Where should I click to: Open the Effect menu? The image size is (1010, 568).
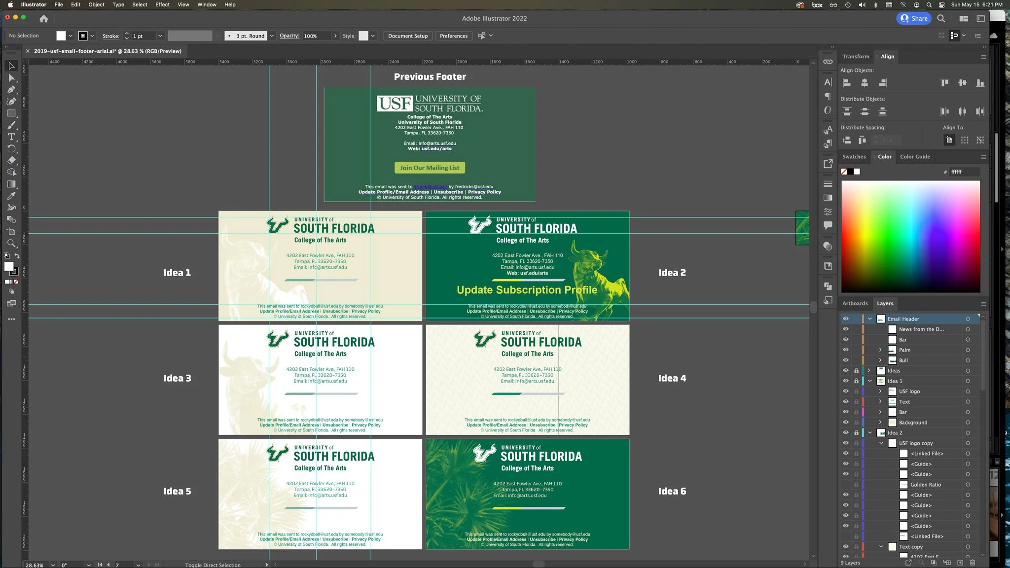click(162, 4)
